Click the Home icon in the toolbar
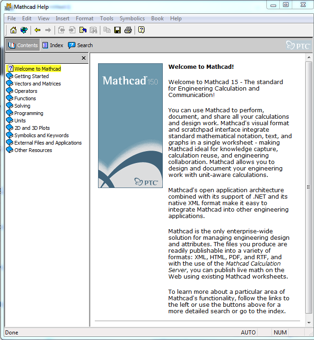Viewport: 314px width, 340px height. pos(13,30)
